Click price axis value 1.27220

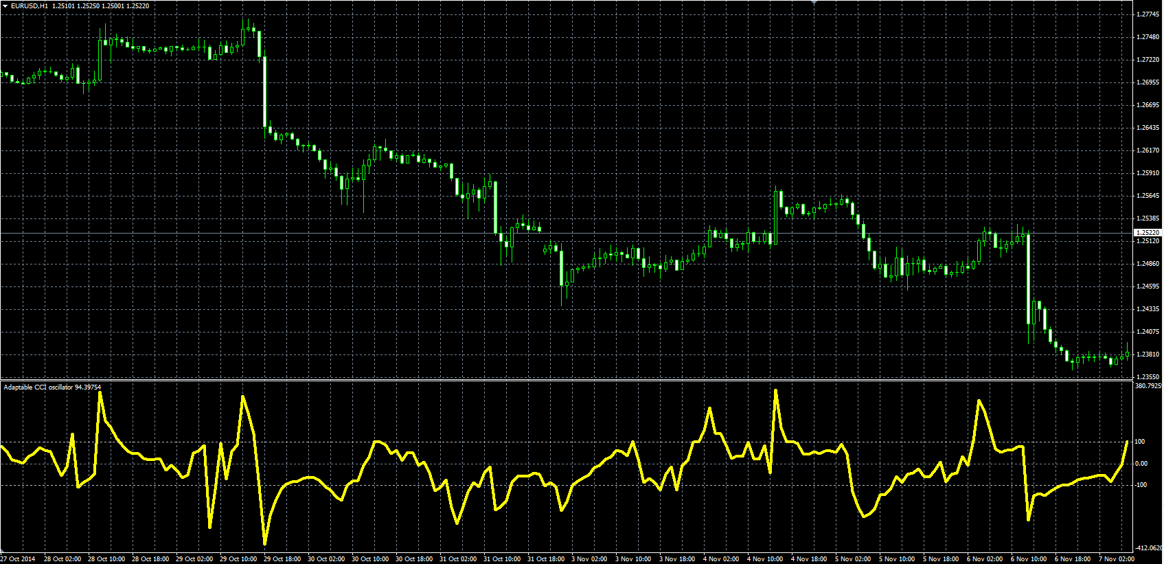1148,60
